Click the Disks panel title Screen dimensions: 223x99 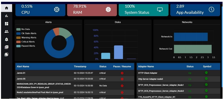point(118,22)
